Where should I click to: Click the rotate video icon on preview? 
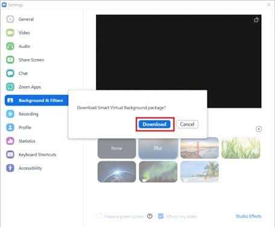[256, 20]
